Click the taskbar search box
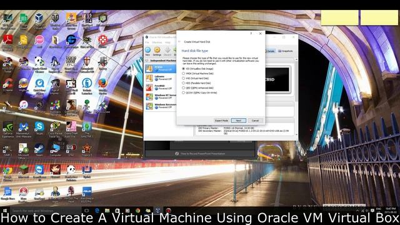 coord(46,211)
